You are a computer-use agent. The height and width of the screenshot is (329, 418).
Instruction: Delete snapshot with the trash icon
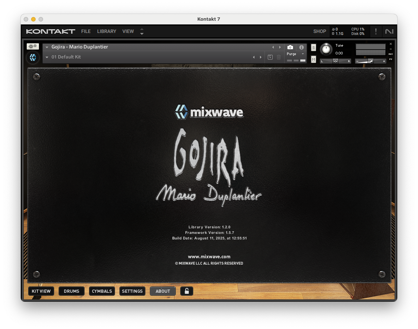(x=279, y=57)
